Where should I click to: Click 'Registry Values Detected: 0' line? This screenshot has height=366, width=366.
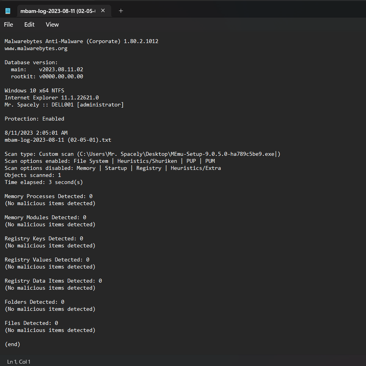click(47, 260)
